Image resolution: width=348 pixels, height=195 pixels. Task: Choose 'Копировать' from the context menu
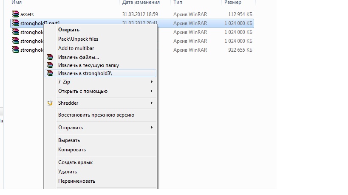(x=72, y=150)
